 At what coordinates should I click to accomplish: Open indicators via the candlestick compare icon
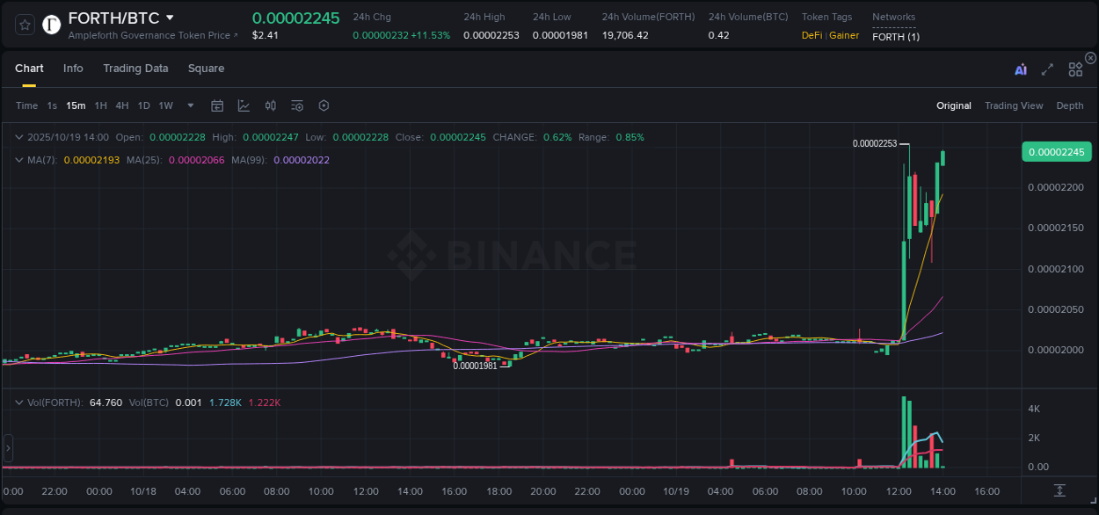270,105
